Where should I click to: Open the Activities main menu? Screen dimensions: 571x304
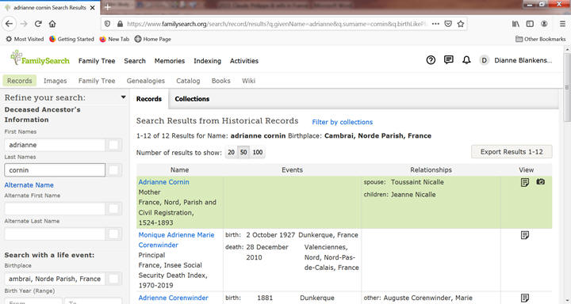244,61
